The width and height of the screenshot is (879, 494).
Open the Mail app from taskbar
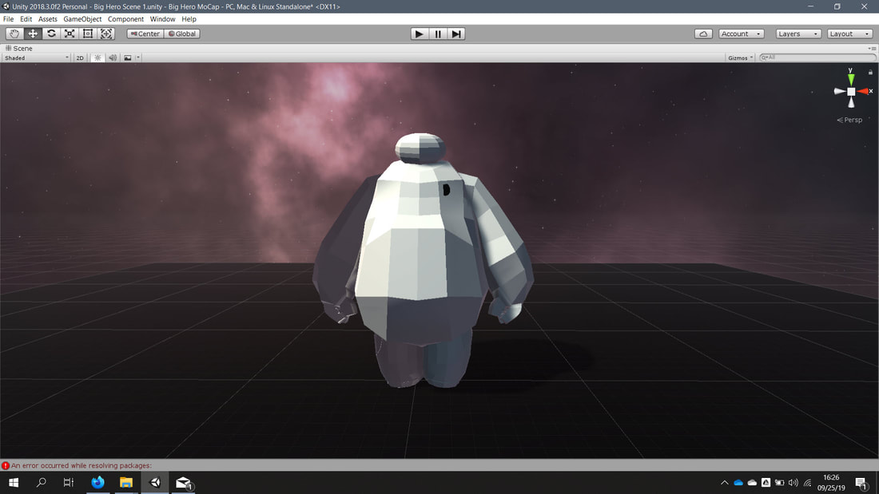pyautogui.click(x=183, y=482)
